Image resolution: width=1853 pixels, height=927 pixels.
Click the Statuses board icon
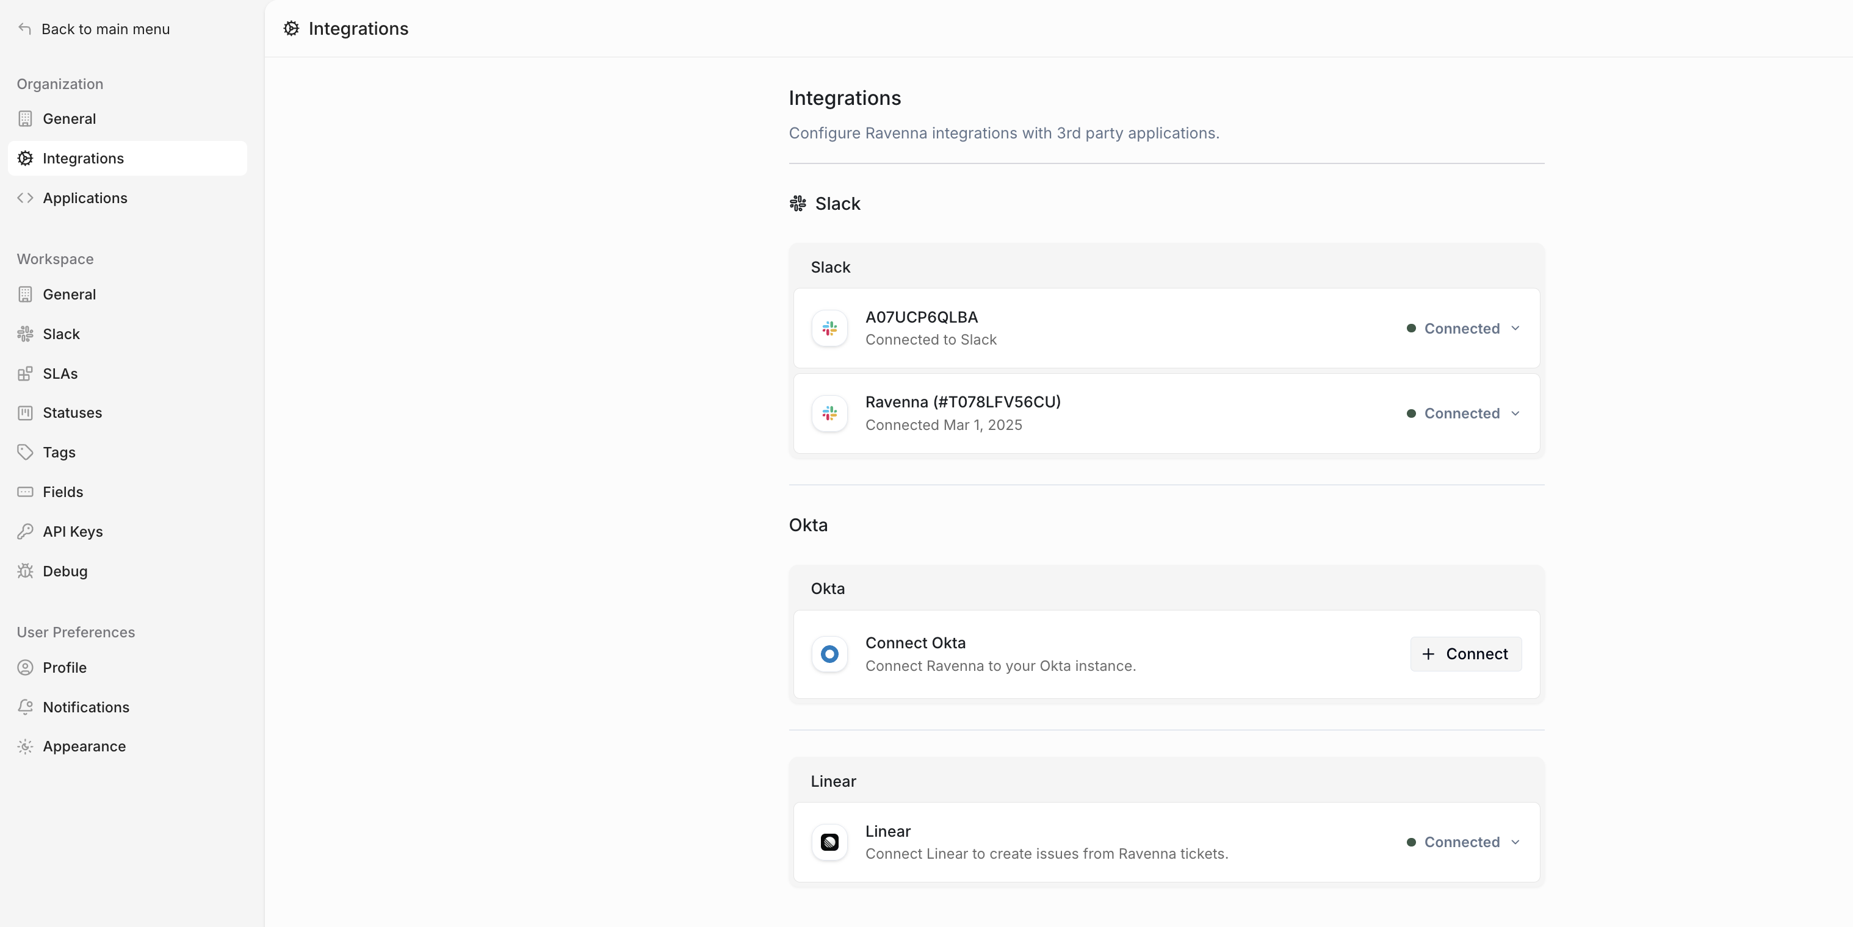pyautogui.click(x=25, y=412)
